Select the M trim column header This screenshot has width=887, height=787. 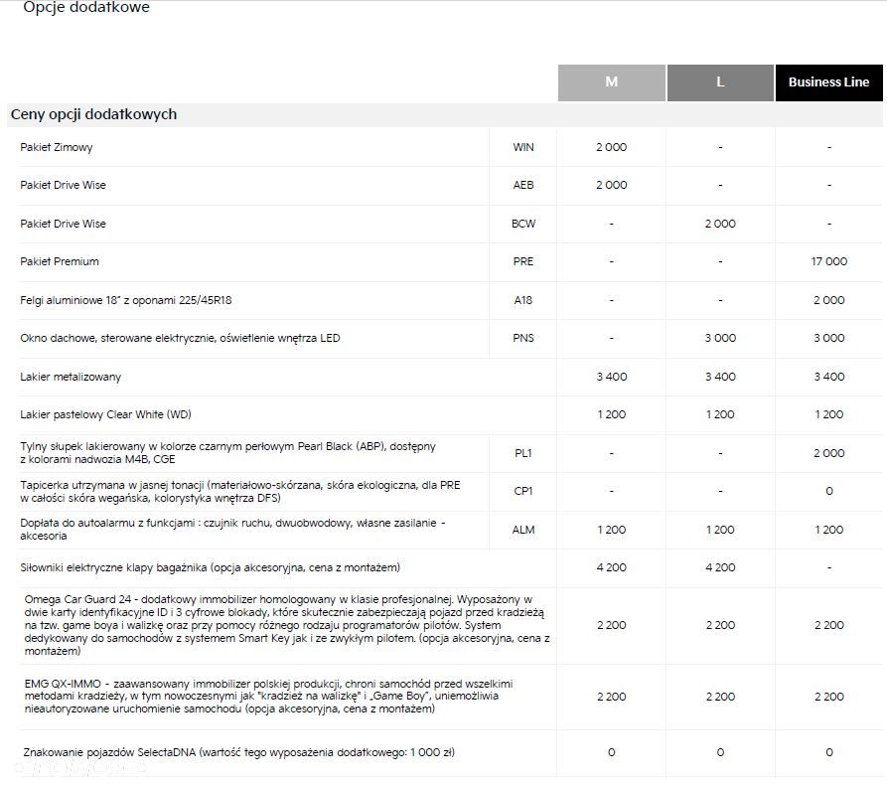[x=612, y=82]
